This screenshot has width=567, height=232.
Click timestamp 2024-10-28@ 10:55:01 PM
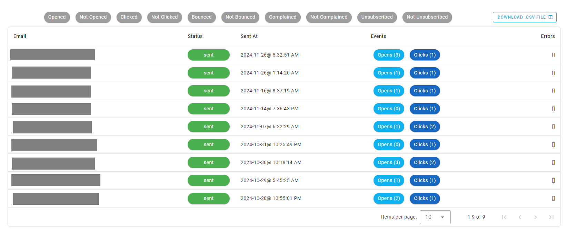pyautogui.click(x=271, y=198)
